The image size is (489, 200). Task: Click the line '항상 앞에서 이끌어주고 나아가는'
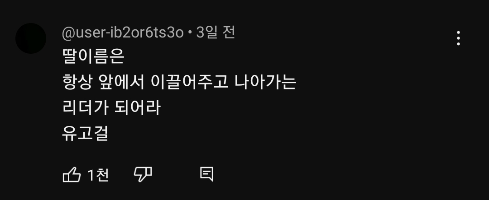coord(179,82)
